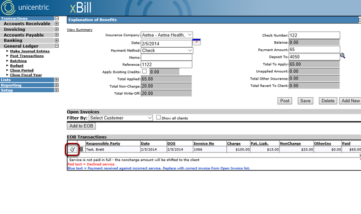The width and height of the screenshot is (361, 214).
Task: Open the Close Fiscal Year link
Action: pyautogui.click(x=26, y=75)
